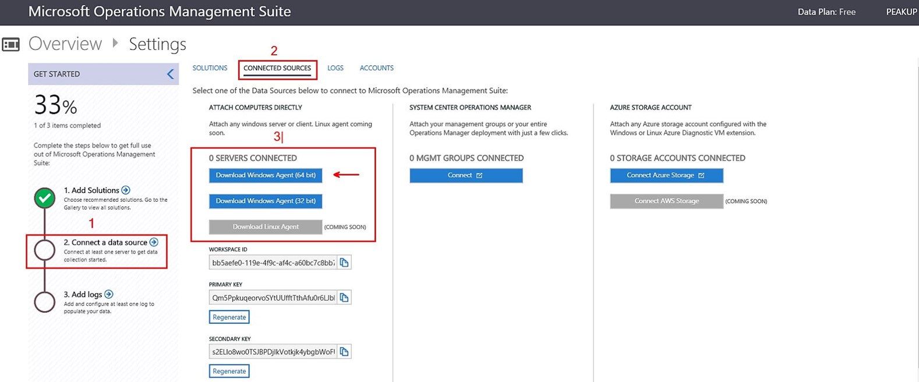Click the Data Plan: Free label
The image size is (919, 382).
[826, 12]
